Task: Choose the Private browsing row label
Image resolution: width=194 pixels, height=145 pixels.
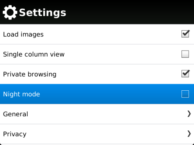Action: point(30,74)
